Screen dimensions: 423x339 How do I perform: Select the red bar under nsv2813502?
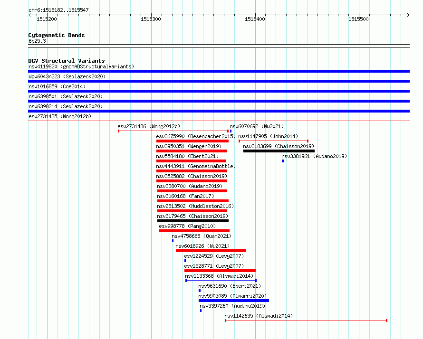click(x=192, y=211)
